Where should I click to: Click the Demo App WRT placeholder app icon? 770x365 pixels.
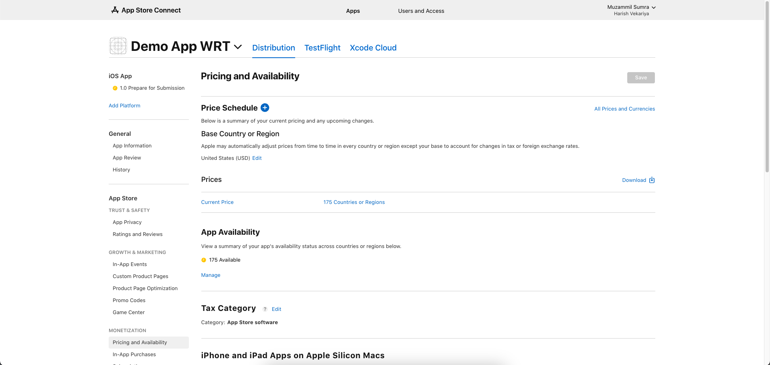tap(118, 46)
